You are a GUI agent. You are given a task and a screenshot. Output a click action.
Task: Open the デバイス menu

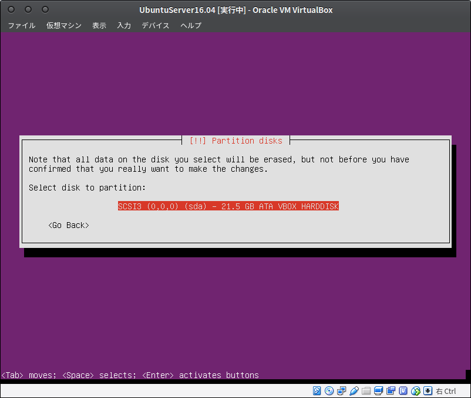click(156, 25)
